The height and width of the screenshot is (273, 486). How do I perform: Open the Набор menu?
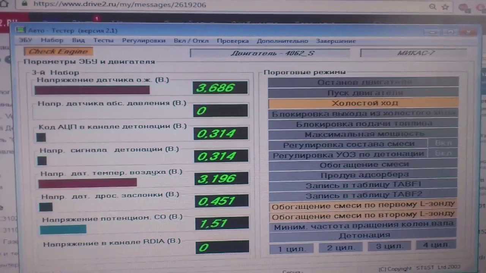click(x=52, y=41)
